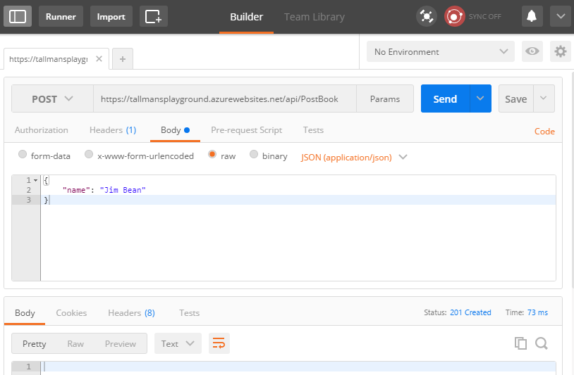Open the response Cookies tab
The height and width of the screenshot is (375, 574).
[71, 313]
